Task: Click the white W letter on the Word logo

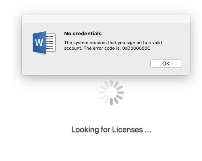Action: tap(39, 43)
